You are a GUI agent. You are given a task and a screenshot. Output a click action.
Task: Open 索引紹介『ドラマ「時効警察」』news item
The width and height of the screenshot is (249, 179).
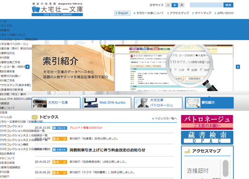102,172
